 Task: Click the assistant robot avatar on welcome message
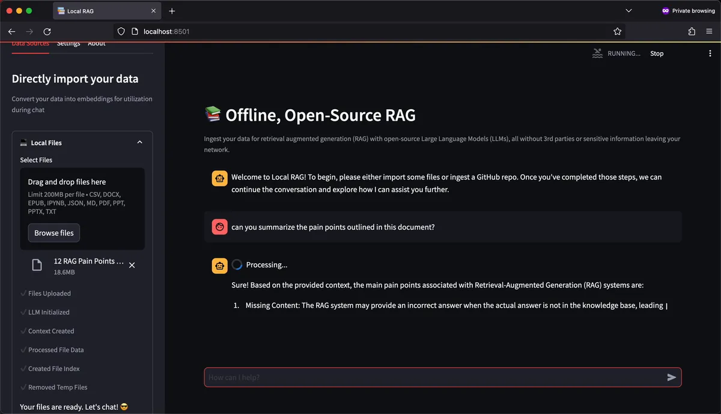[x=219, y=178]
